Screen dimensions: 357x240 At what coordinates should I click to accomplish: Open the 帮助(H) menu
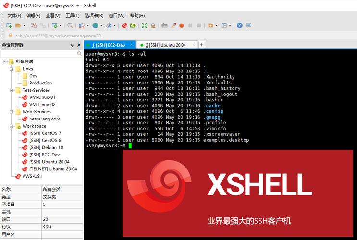coord(137,16)
